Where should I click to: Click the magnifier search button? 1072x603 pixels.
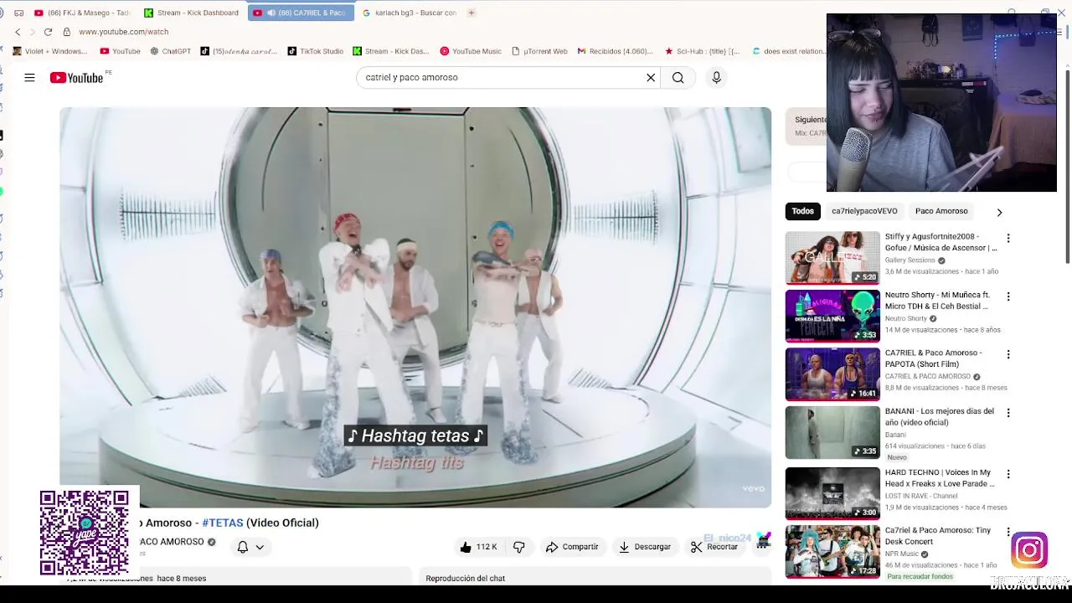pyautogui.click(x=678, y=77)
